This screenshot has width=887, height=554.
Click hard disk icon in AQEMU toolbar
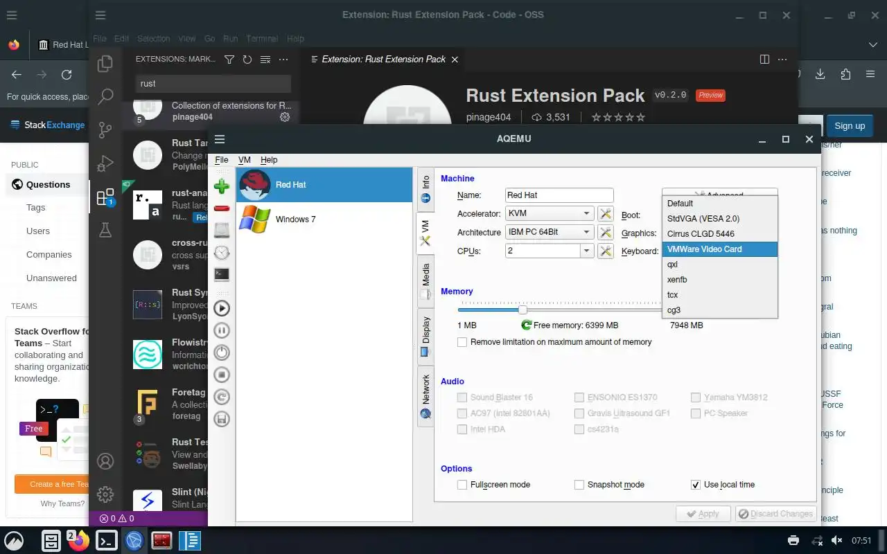(222, 230)
